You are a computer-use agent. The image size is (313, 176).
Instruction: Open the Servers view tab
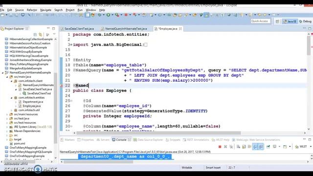tap(103, 140)
